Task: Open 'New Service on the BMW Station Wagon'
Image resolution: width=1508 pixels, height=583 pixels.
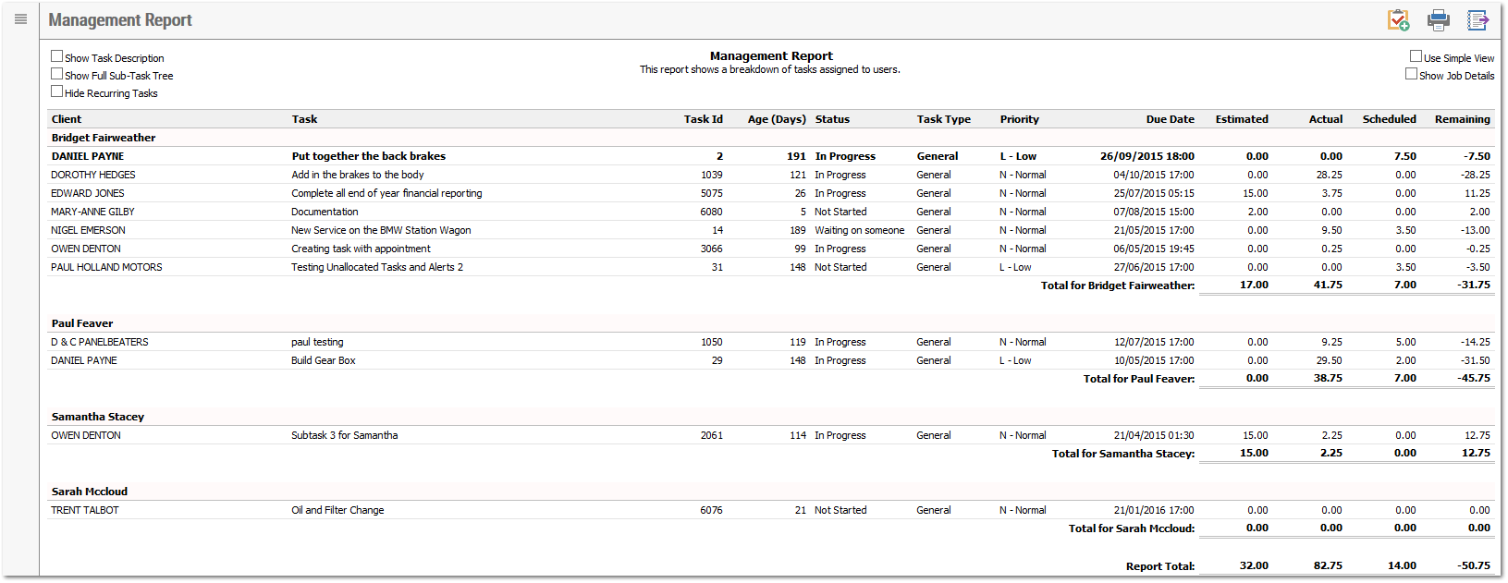Action: tap(381, 230)
